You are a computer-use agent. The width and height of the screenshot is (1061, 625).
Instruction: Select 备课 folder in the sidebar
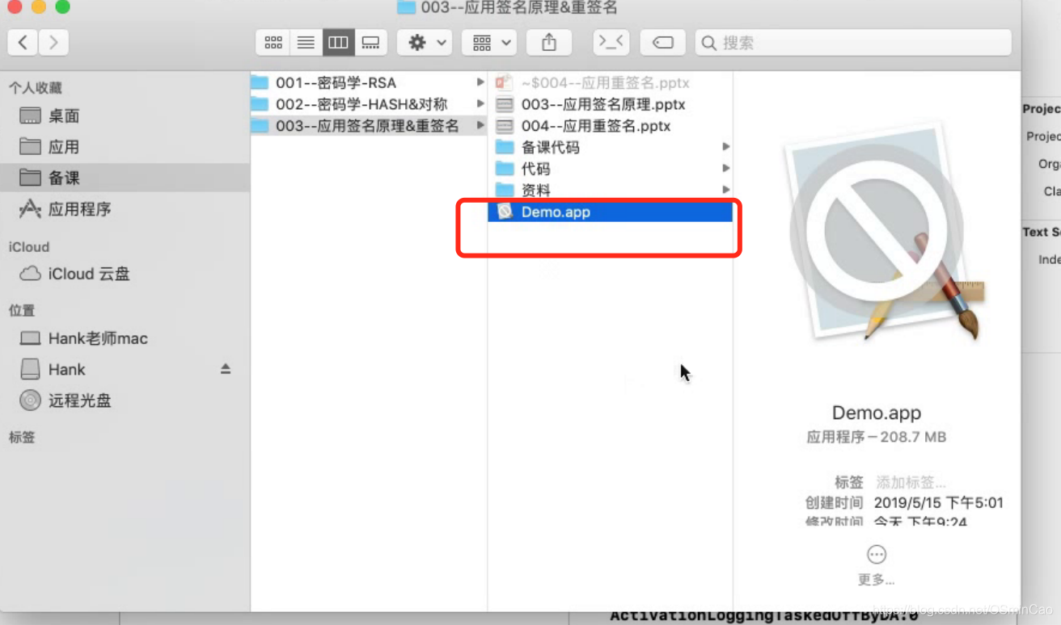[125, 178]
